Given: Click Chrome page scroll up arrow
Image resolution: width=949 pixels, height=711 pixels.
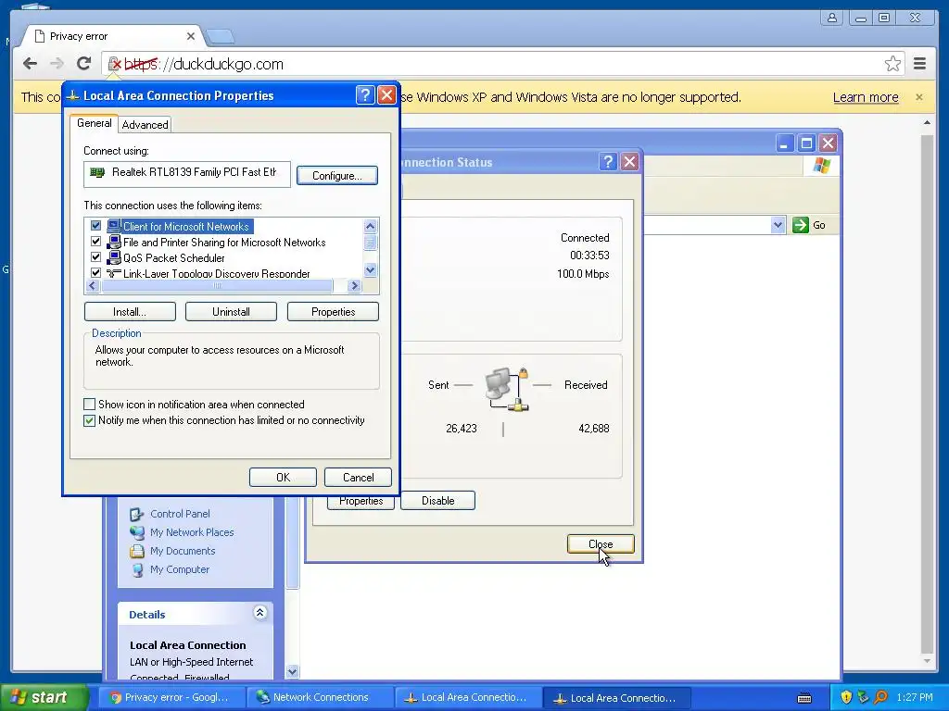Looking at the screenshot, I should [927, 123].
